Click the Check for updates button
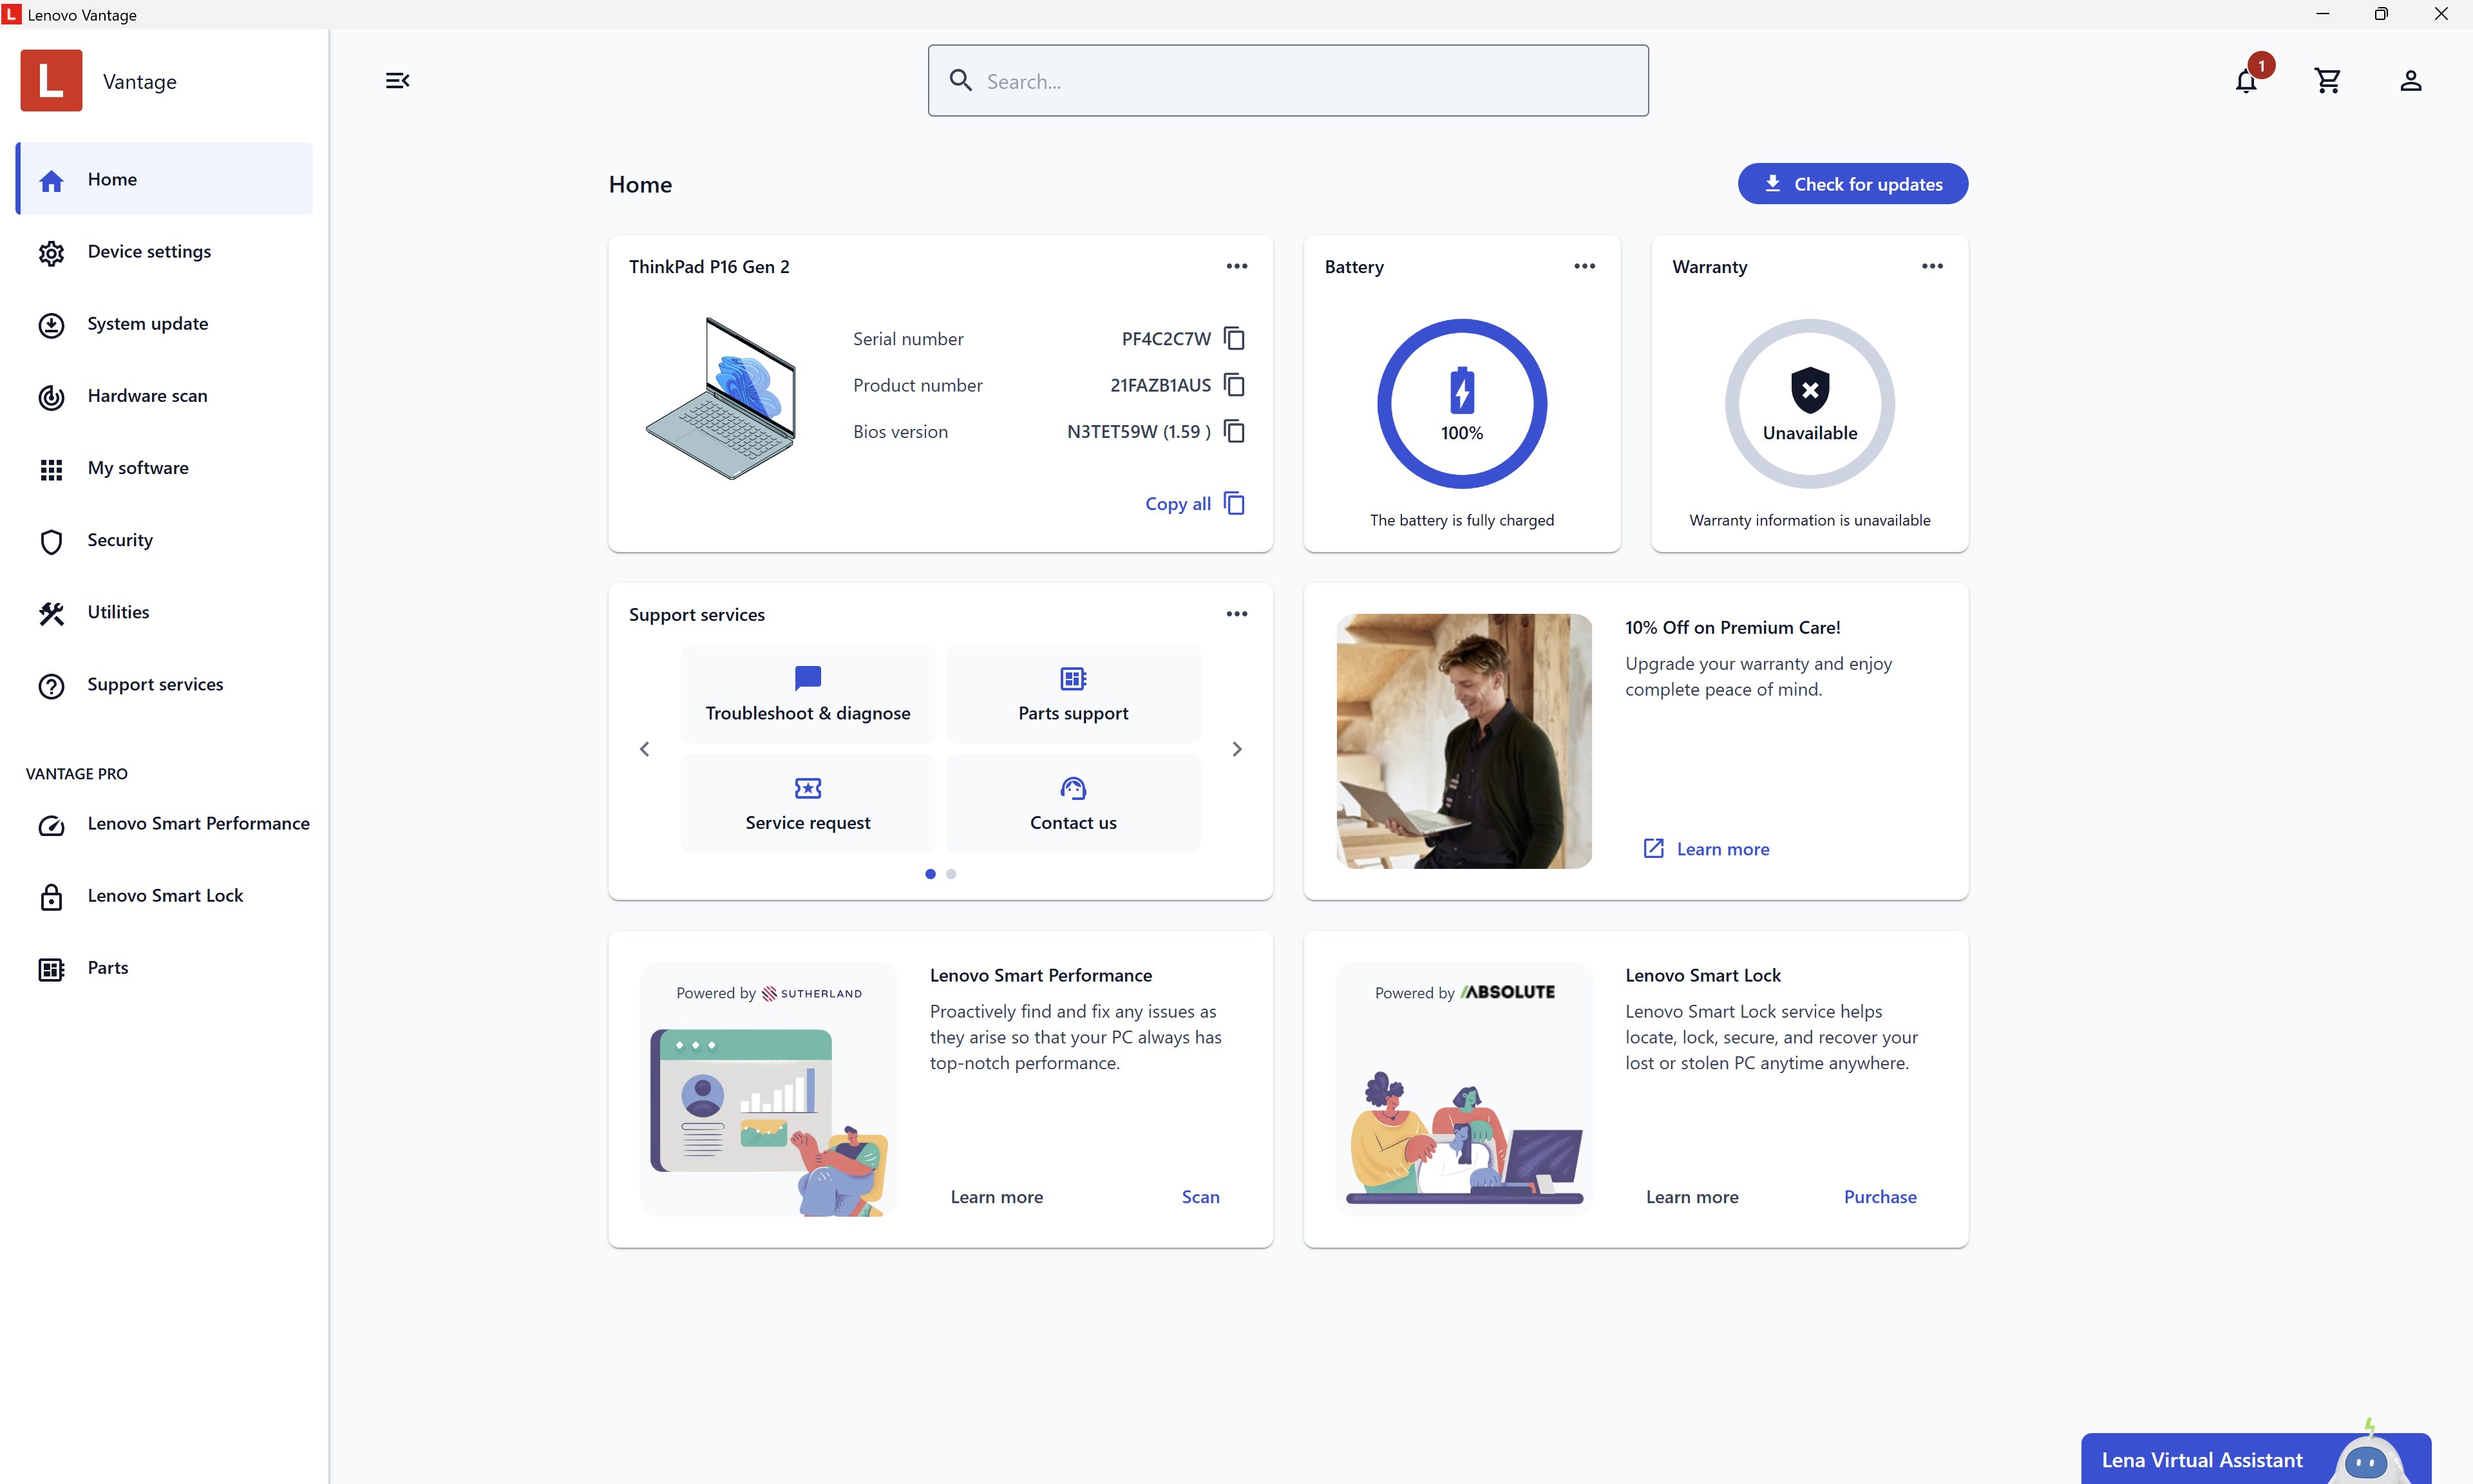Screen dimensions: 2473x1484 click(x=1852, y=184)
